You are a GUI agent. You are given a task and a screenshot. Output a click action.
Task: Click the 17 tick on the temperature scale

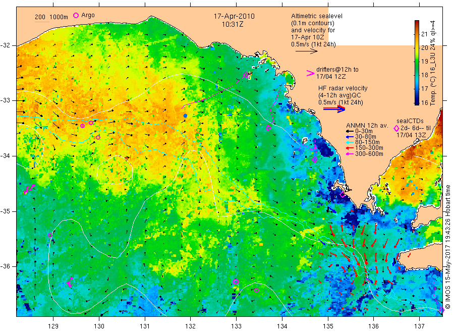424,89
